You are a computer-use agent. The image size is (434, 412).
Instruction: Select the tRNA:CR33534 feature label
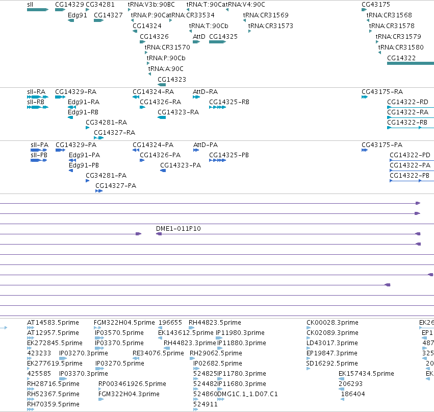tap(192, 15)
